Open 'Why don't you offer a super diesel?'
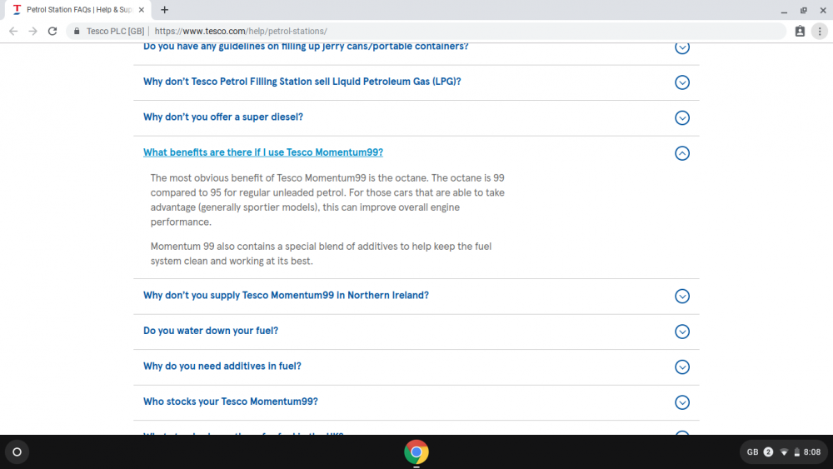 (223, 117)
